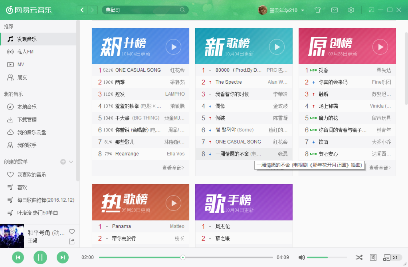Pause the current song
Viewport: 408px width, 267px height.
(40, 257)
